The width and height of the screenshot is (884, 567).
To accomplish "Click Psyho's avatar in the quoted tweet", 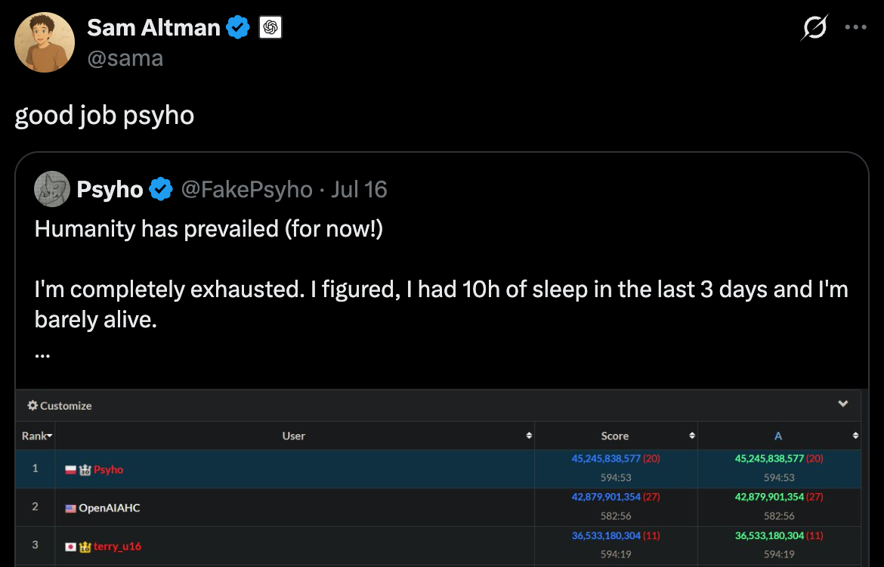I will coord(52,189).
